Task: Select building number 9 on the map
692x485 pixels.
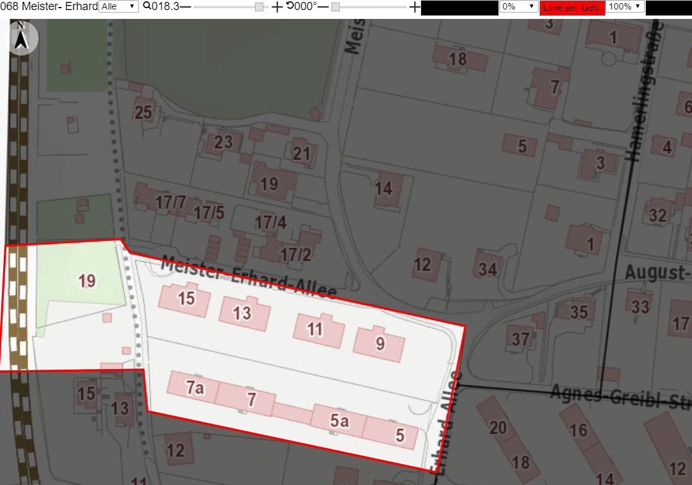Action: (x=379, y=344)
